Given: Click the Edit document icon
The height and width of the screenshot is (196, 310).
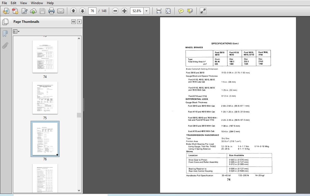Looking at the screenshot, I should [x=25, y=11].
